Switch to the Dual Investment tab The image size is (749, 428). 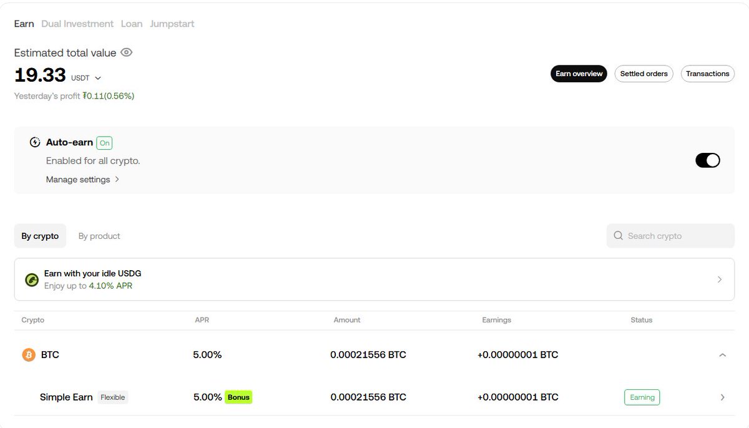(x=77, y=24)
